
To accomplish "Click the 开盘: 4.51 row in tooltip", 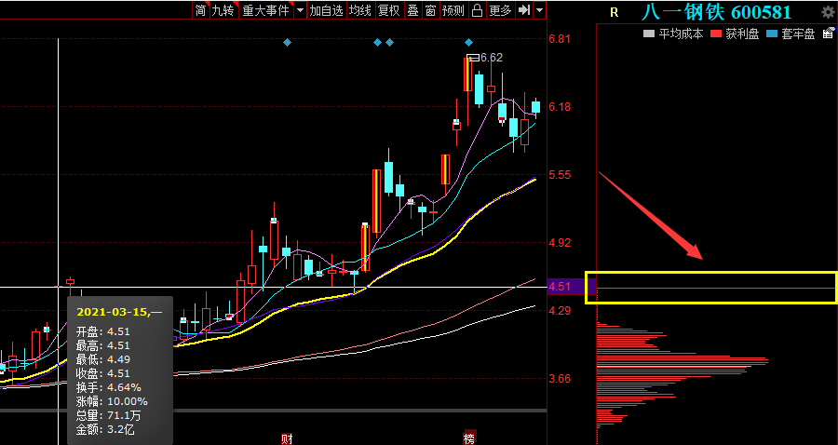I will [103, 331].
